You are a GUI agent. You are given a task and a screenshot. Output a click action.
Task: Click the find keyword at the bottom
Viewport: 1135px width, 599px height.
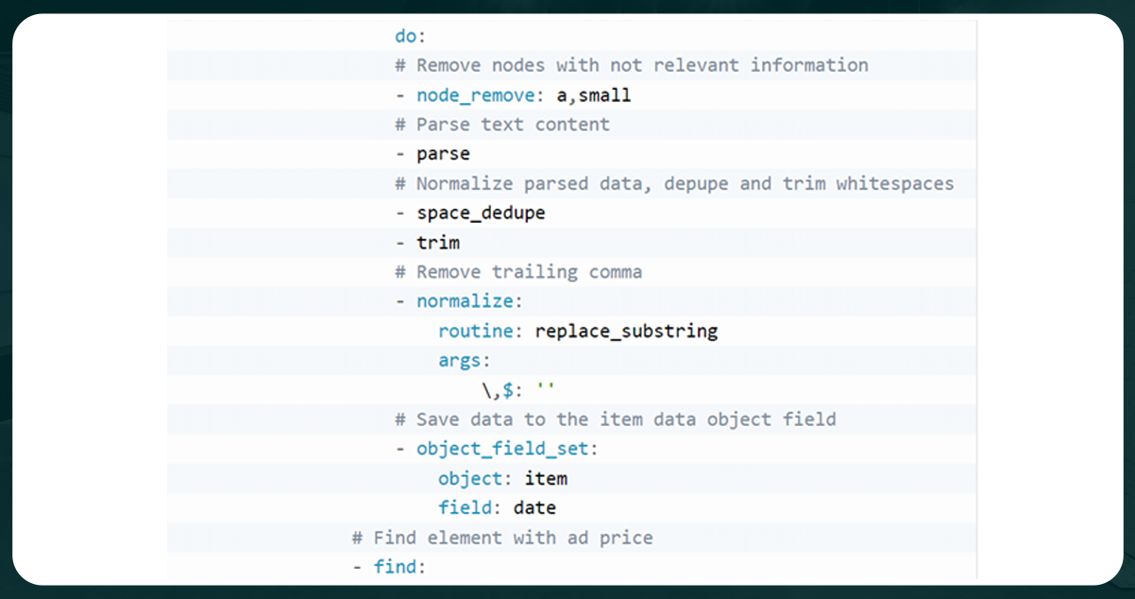click(x=397, y=566)
